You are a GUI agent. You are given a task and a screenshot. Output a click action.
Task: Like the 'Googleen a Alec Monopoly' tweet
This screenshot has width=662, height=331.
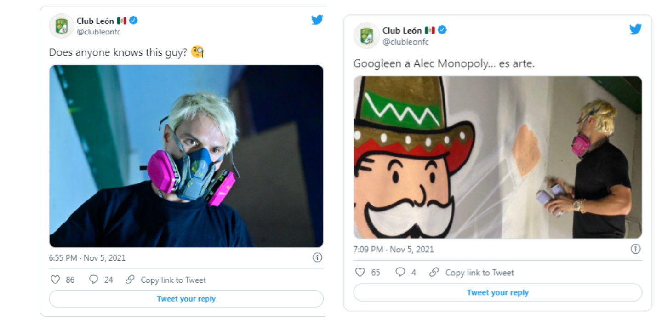360,272
